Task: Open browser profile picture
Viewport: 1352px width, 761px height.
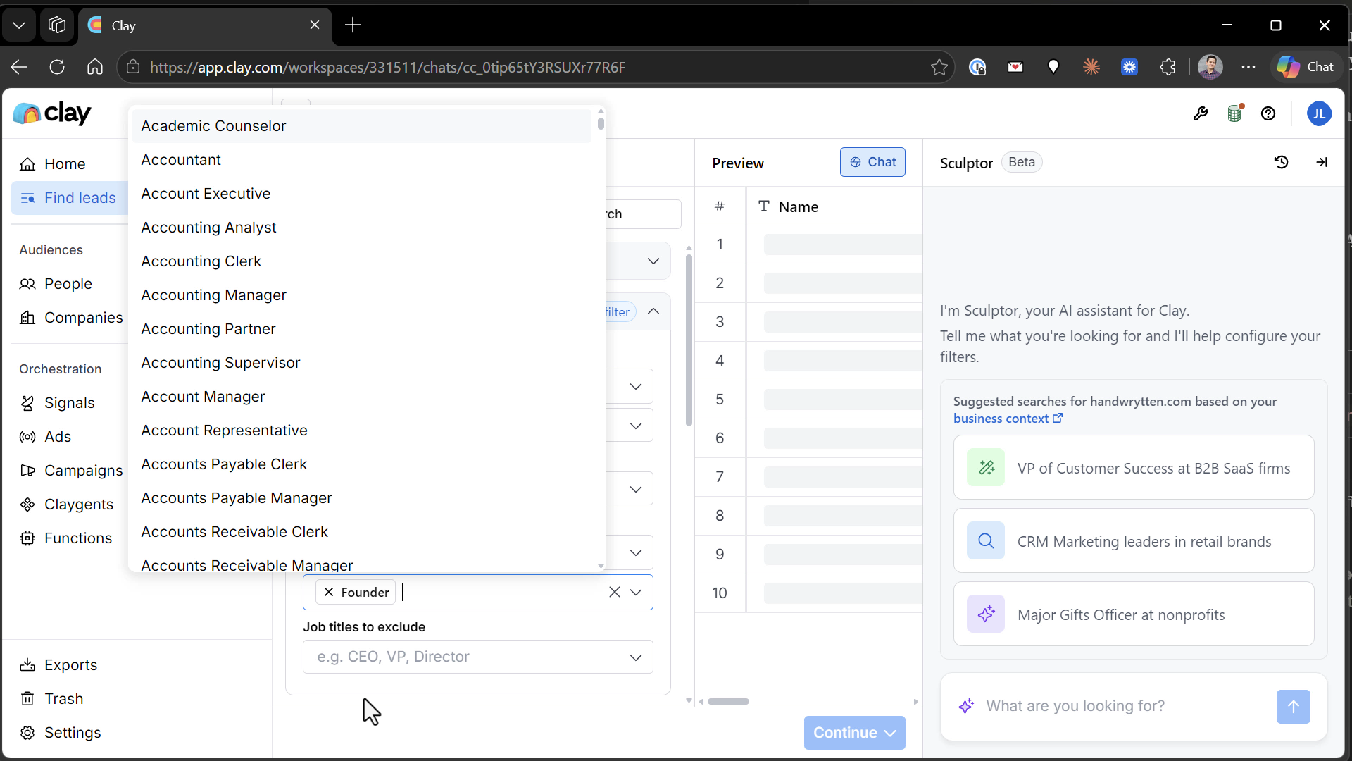Action: point(1210,67)
